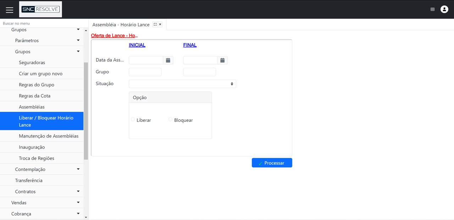The image size is (454, 220).
Task: Open the user profile account icon
Action: click(x=444, y=9)
